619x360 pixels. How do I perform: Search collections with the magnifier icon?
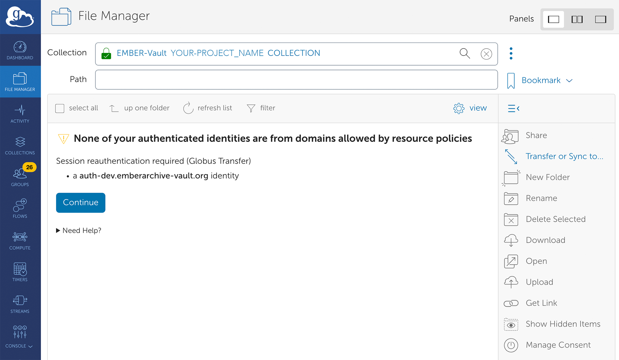point(465,53)
